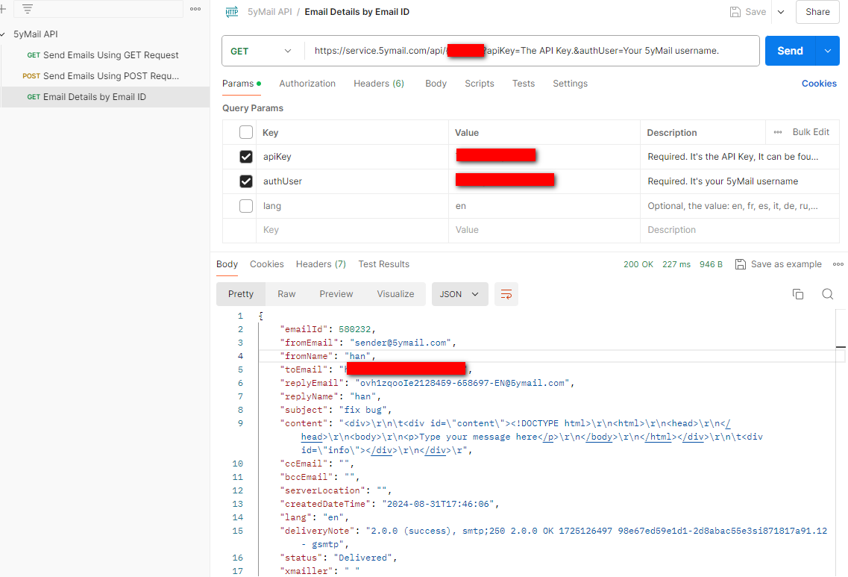848x577 pixels.
Task: Open the Headers (6) request tab
Action: (x=379, y=84)
